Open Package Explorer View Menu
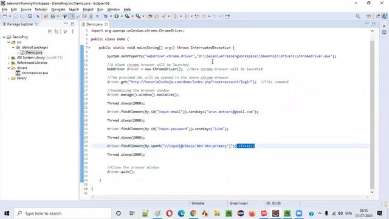This screenshot has height=219, width=389. [x=73, y=32]
